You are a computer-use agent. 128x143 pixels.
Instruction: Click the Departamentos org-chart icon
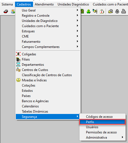18,64
